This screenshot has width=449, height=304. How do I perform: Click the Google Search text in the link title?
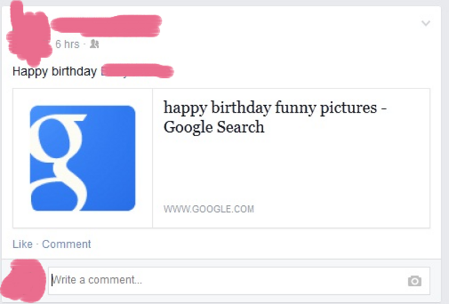pos(214,127)
